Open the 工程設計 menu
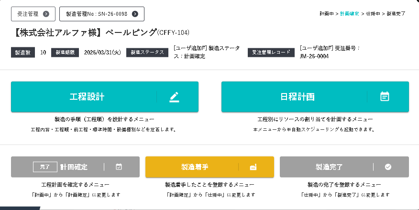 tap(87, 97)
